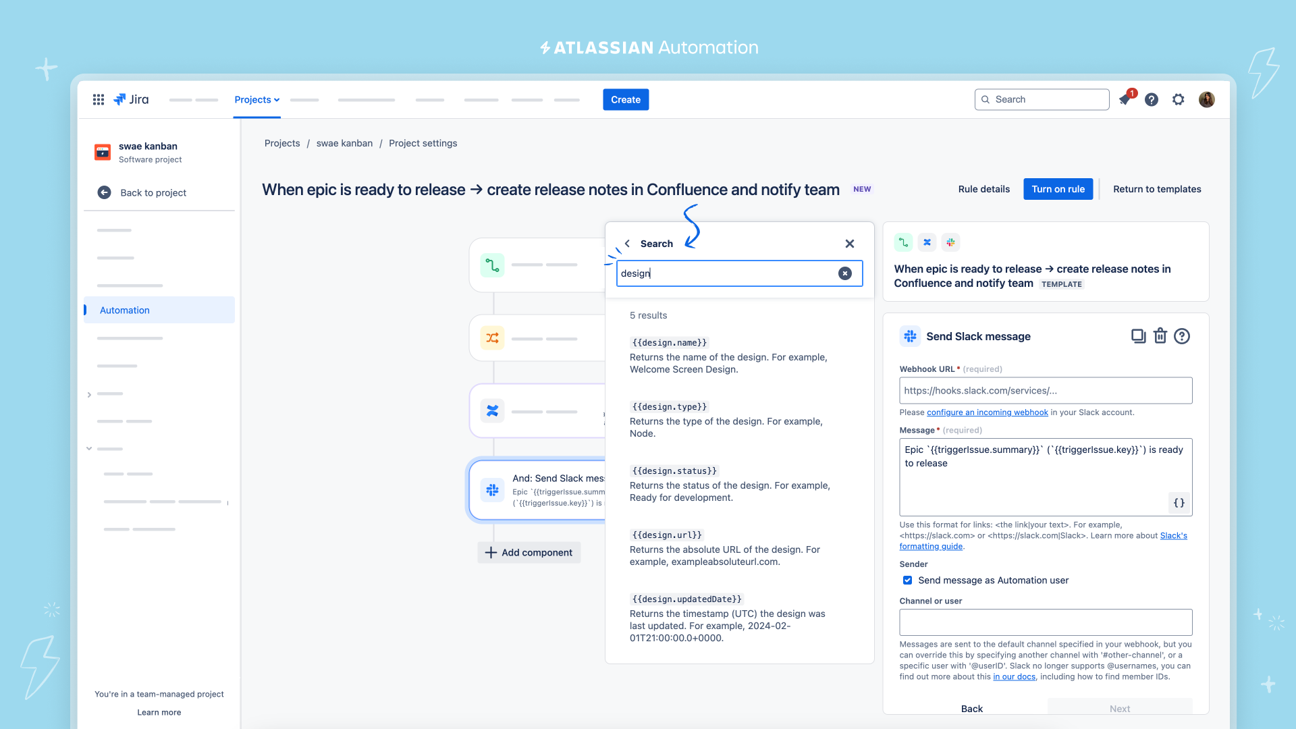Enable Send message as Automation user
The width and height of the screenshot is (1296, 729).
coord(907,580)
